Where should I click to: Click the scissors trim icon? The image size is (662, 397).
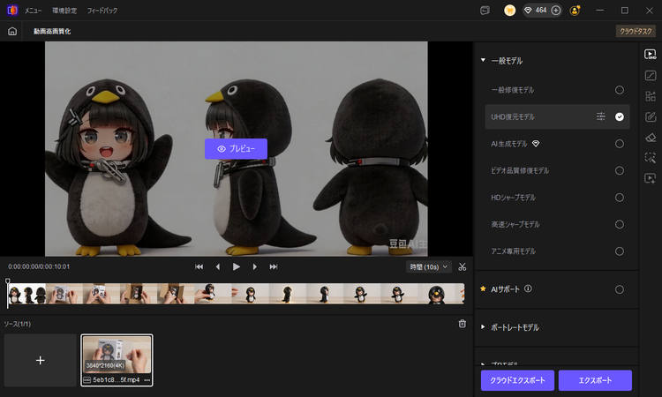463,266
